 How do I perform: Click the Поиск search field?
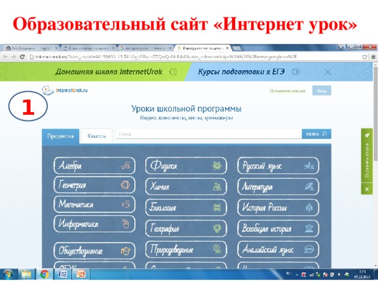208,134
